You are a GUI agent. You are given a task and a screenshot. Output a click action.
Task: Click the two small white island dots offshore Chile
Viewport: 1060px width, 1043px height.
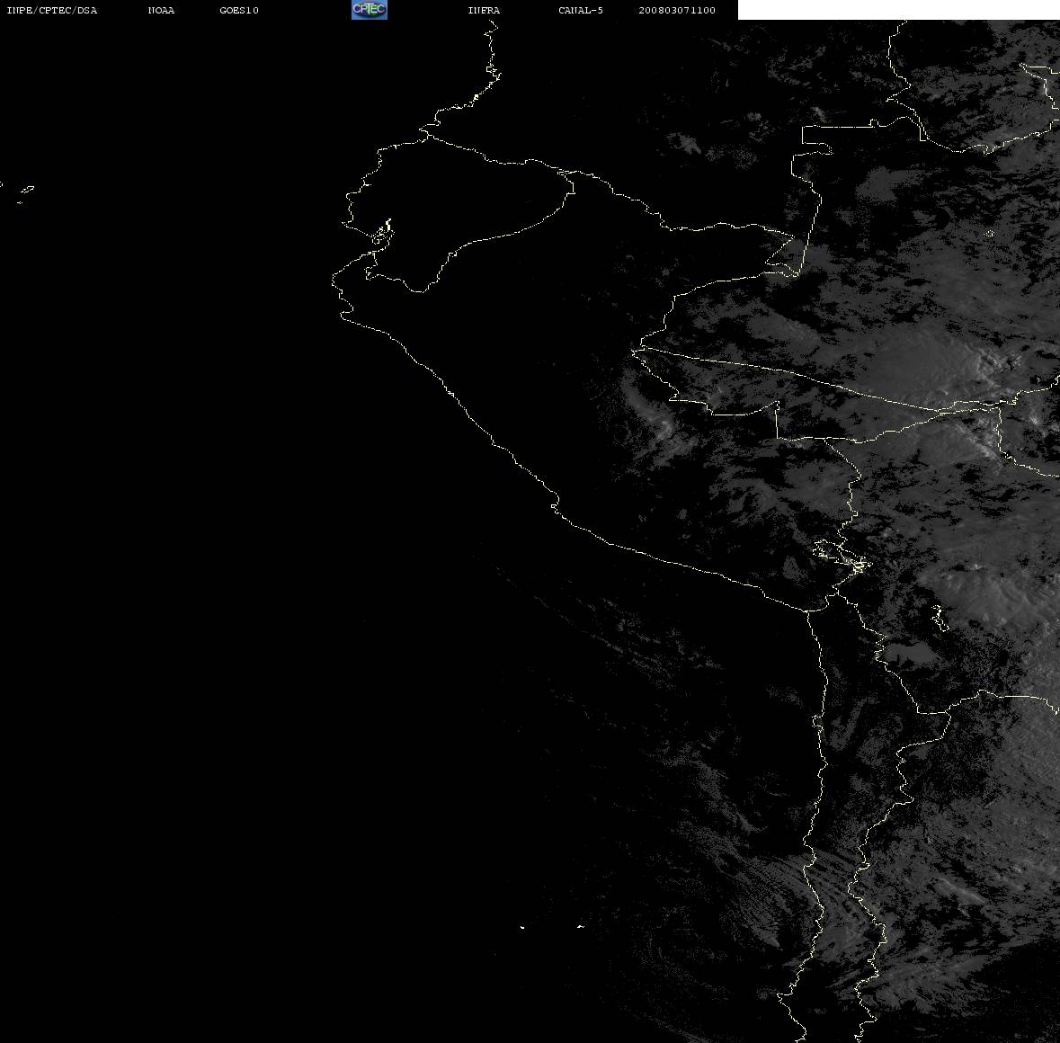tap(552, 926)
